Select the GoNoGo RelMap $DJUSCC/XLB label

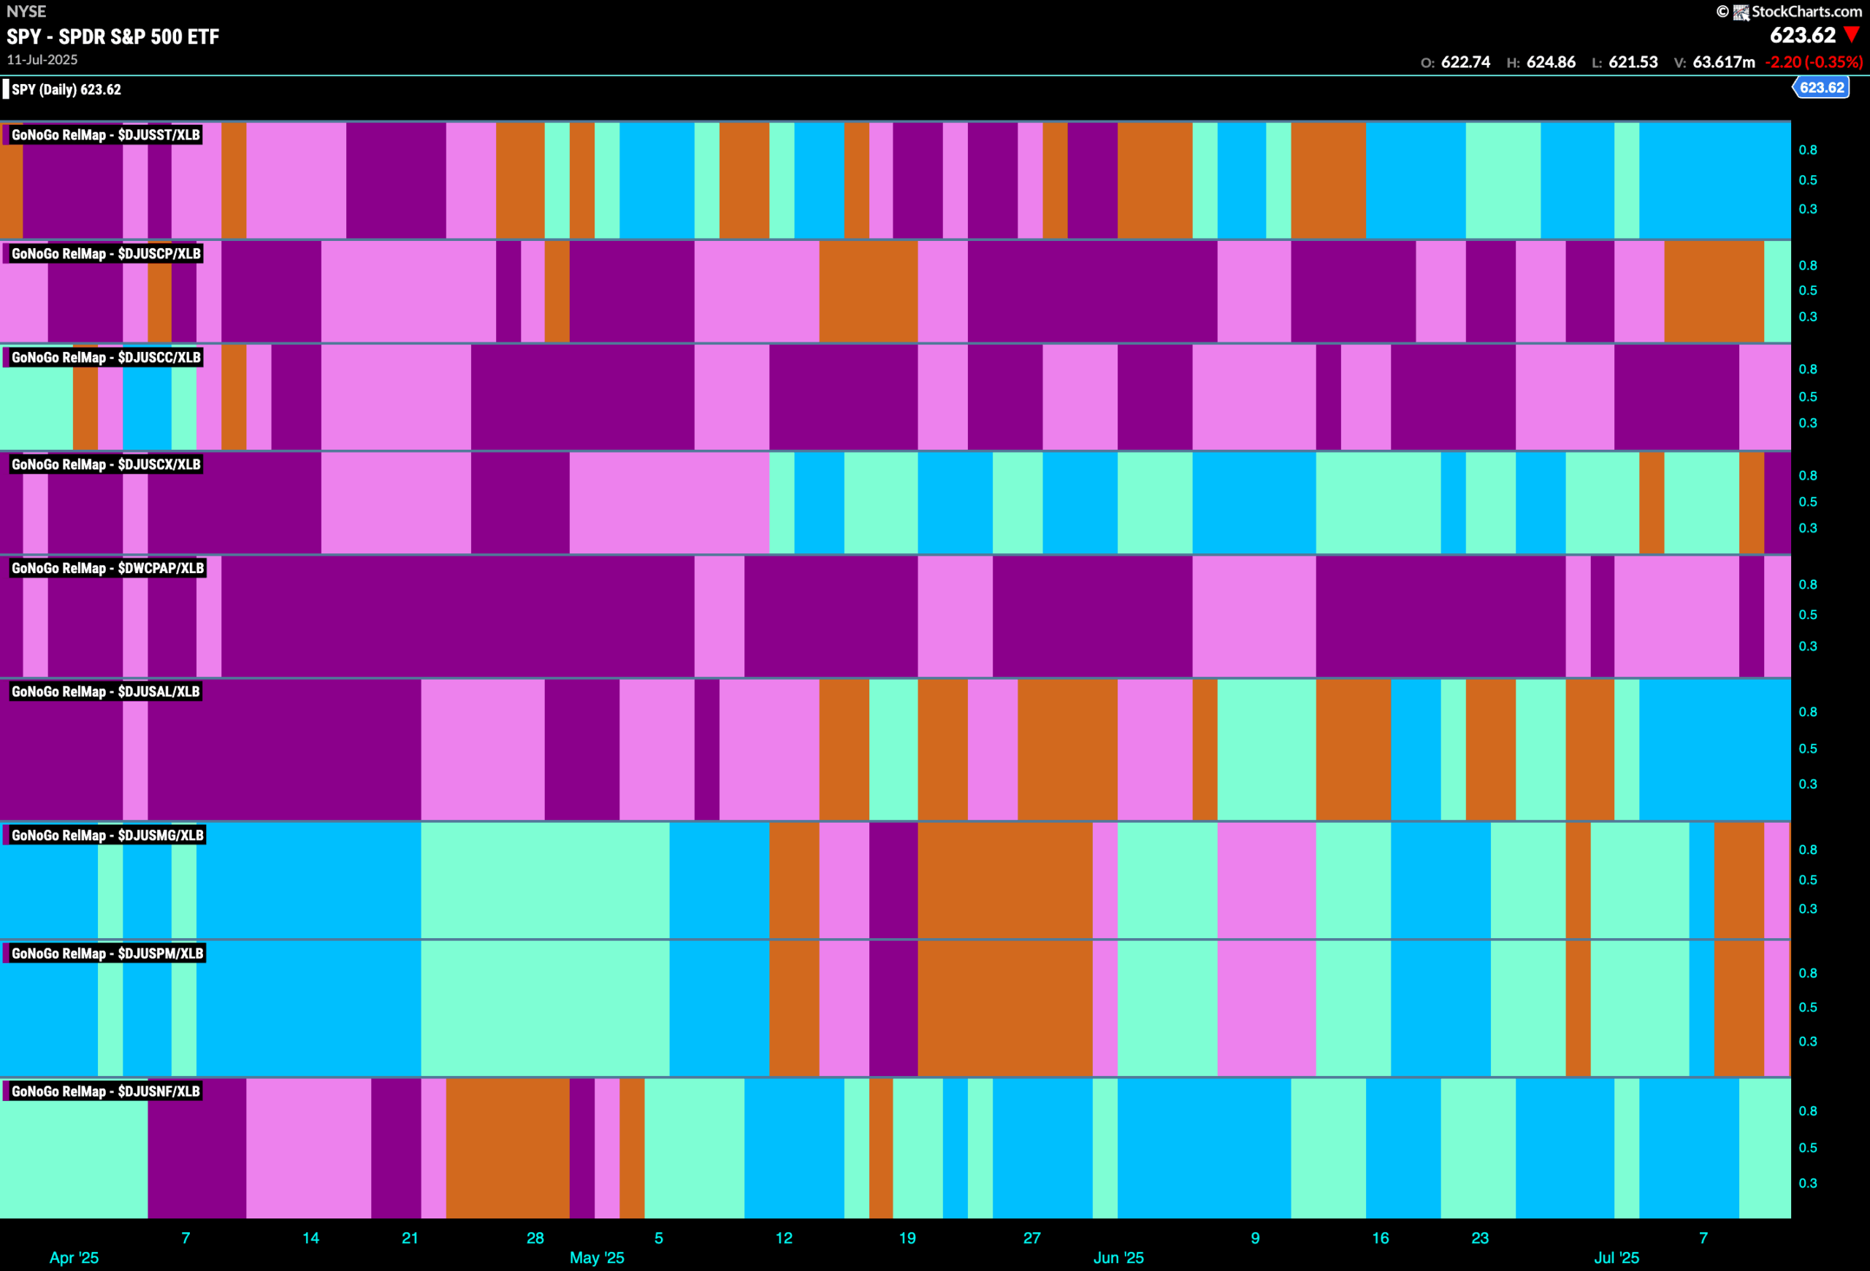105,358
